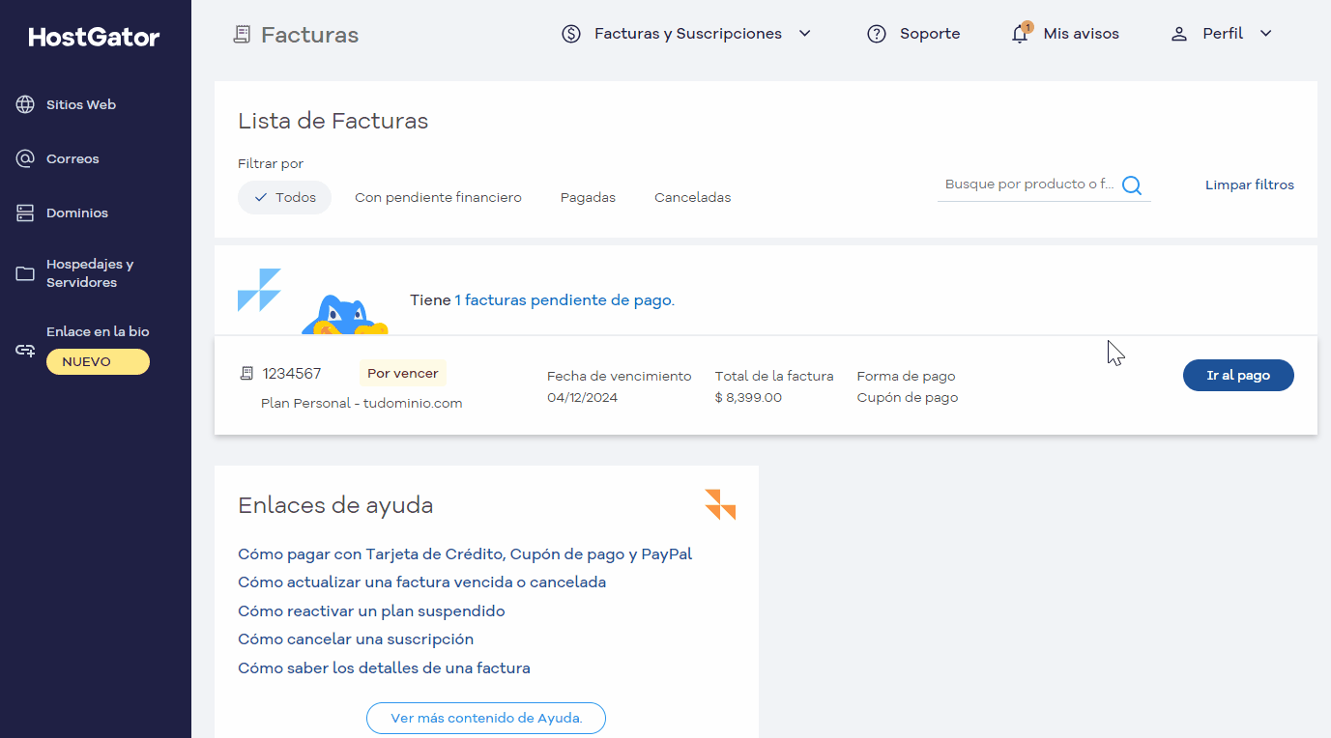
Task: Open Mis avisos
Action: (x=1081, y=34)
